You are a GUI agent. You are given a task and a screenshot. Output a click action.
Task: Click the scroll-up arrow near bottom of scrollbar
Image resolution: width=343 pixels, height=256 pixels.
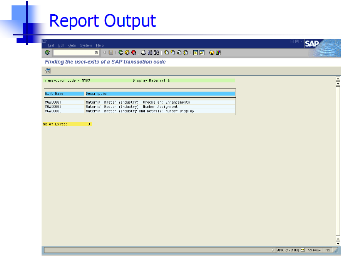point(338,239)
